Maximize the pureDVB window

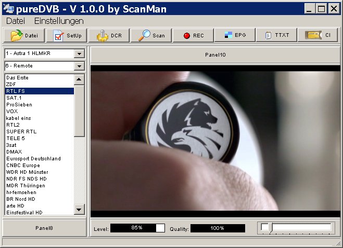point(321,9)
